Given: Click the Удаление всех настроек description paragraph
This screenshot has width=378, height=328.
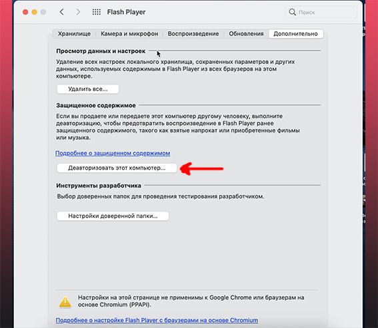Looking at the screenshot, I should [175, 69].
